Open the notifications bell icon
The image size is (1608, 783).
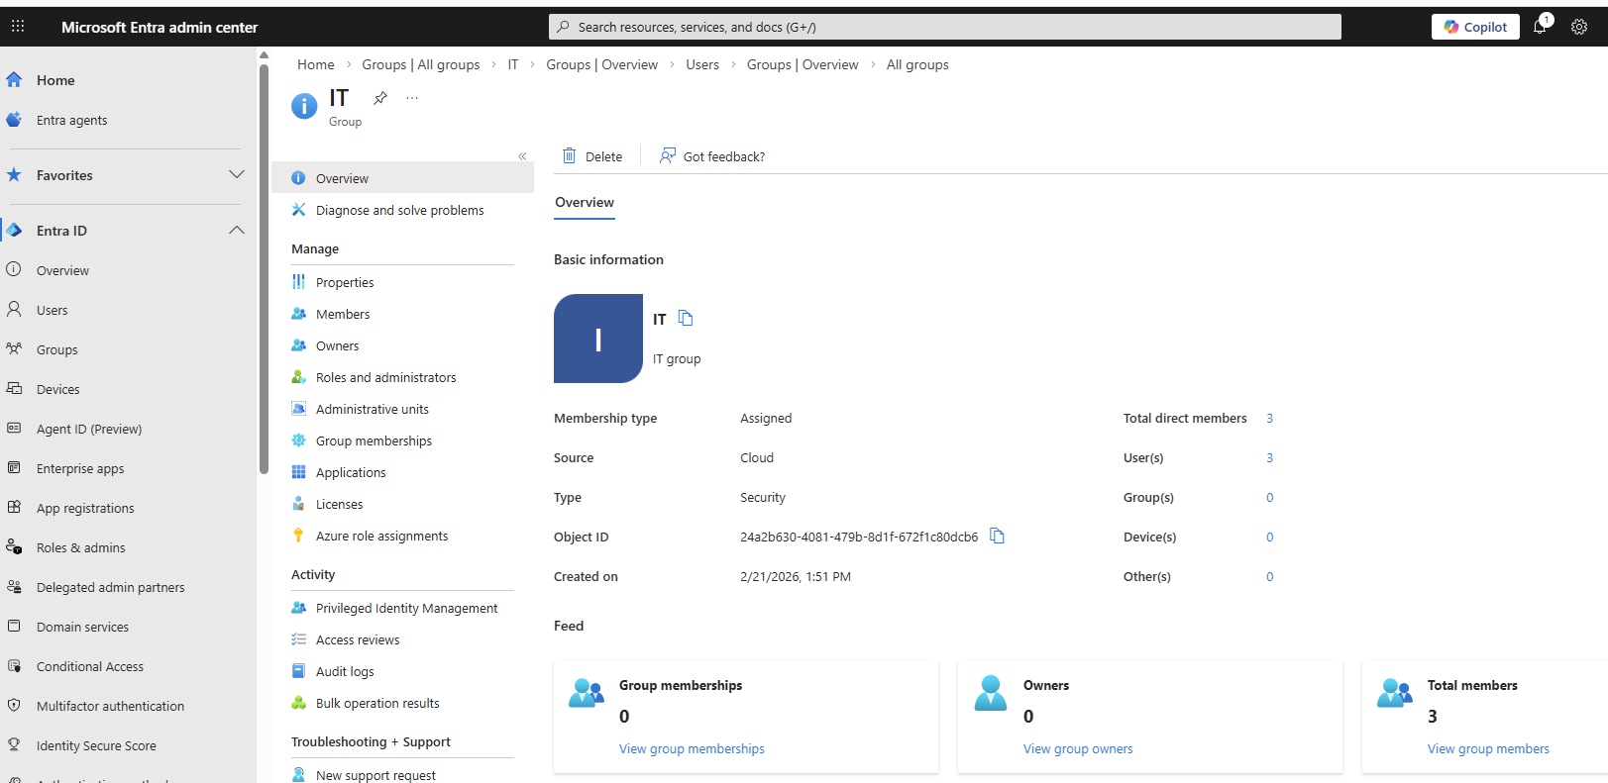(x=1540, y=27)
